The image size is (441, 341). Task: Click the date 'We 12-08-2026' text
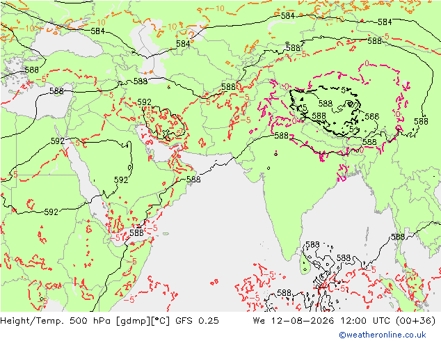(x=294, y=321)
